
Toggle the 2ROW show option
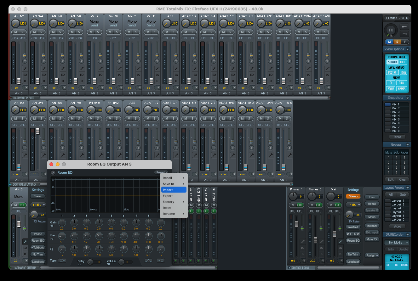(x=391, y=89)
